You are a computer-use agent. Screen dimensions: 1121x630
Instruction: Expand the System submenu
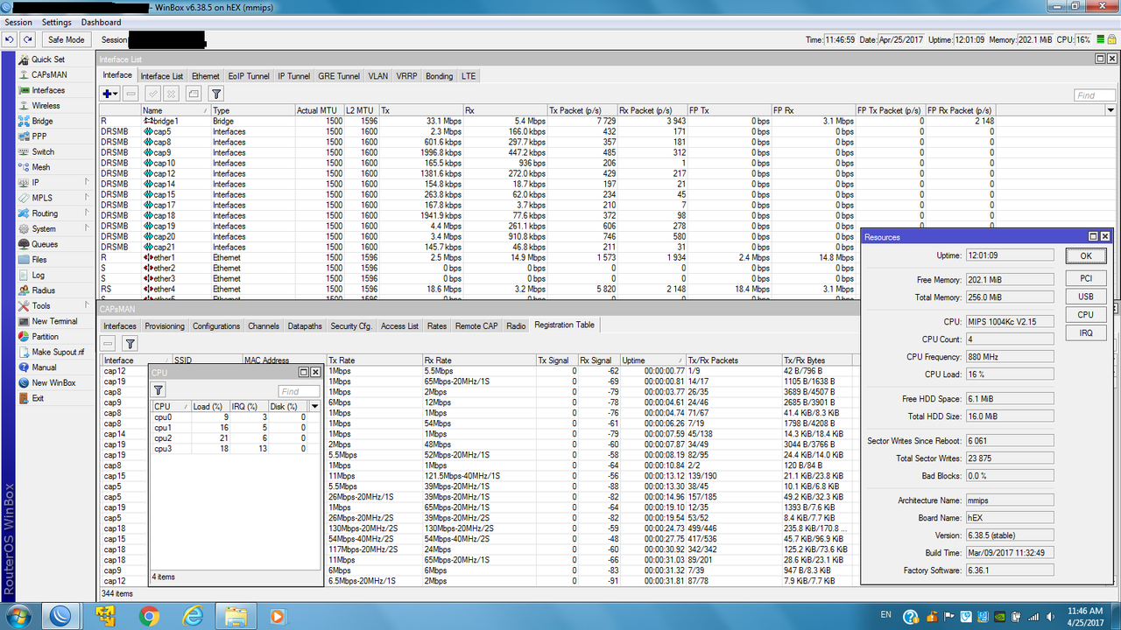[54, 228]
